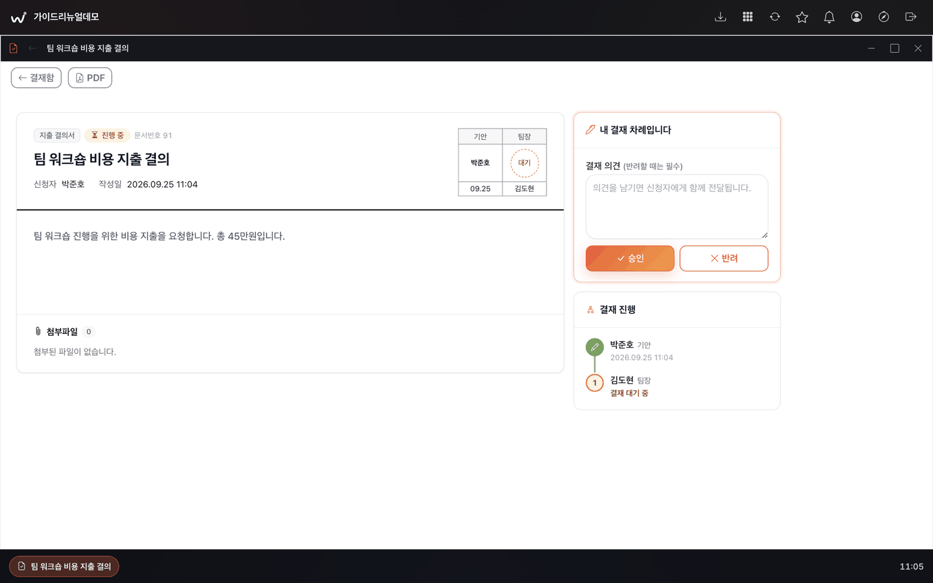The image size is (933, 583).
Task: Click the 결재 진행 section icon
Action: coord(590,310)
